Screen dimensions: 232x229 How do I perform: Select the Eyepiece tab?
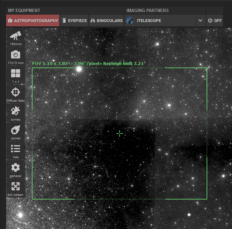coord(74,20)
